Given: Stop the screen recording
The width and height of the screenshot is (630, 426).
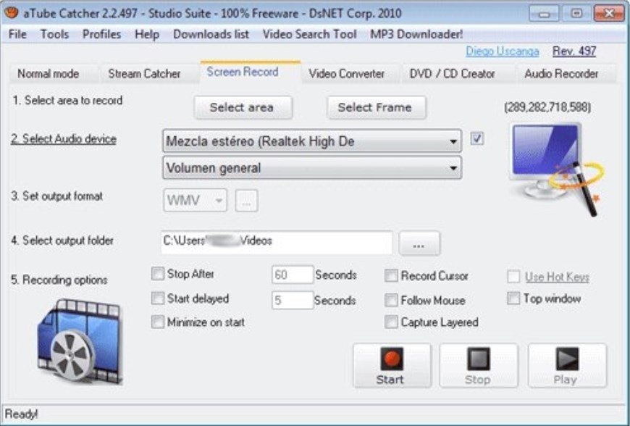Looking at the screenshot, I should click(478, 365).
